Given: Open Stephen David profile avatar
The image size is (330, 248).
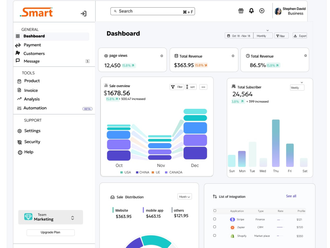Looking at the screenshot, I should pos(278,11).
